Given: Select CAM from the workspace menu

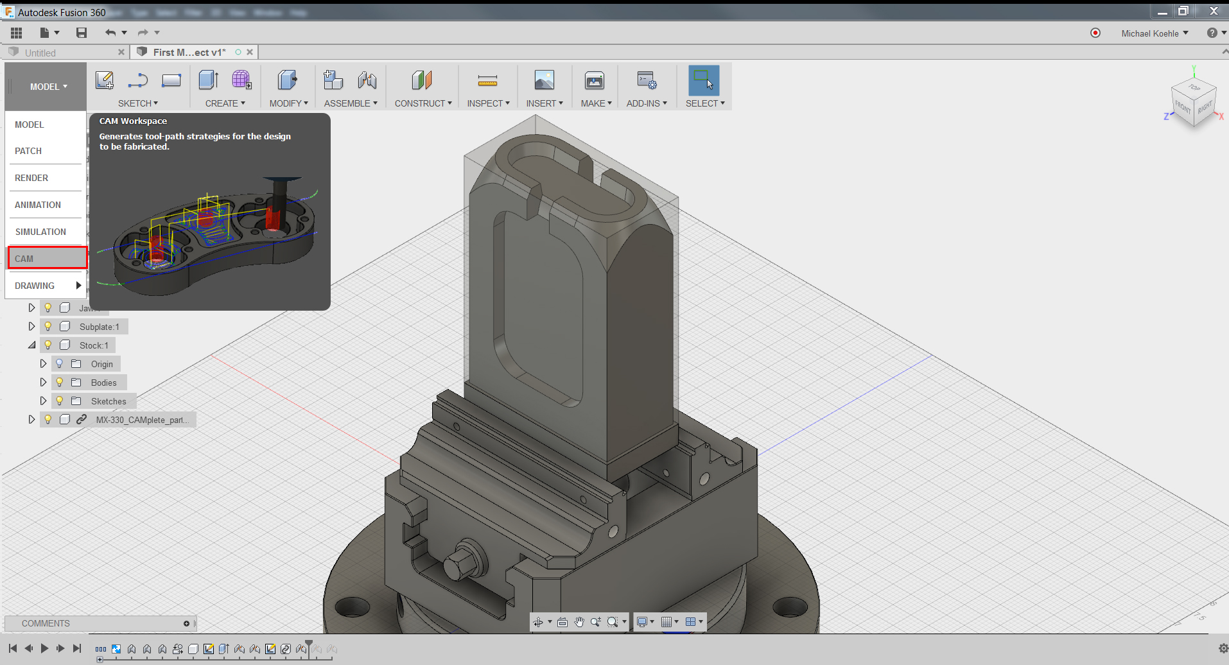Looking at the screenshot, I should (47, 259).
